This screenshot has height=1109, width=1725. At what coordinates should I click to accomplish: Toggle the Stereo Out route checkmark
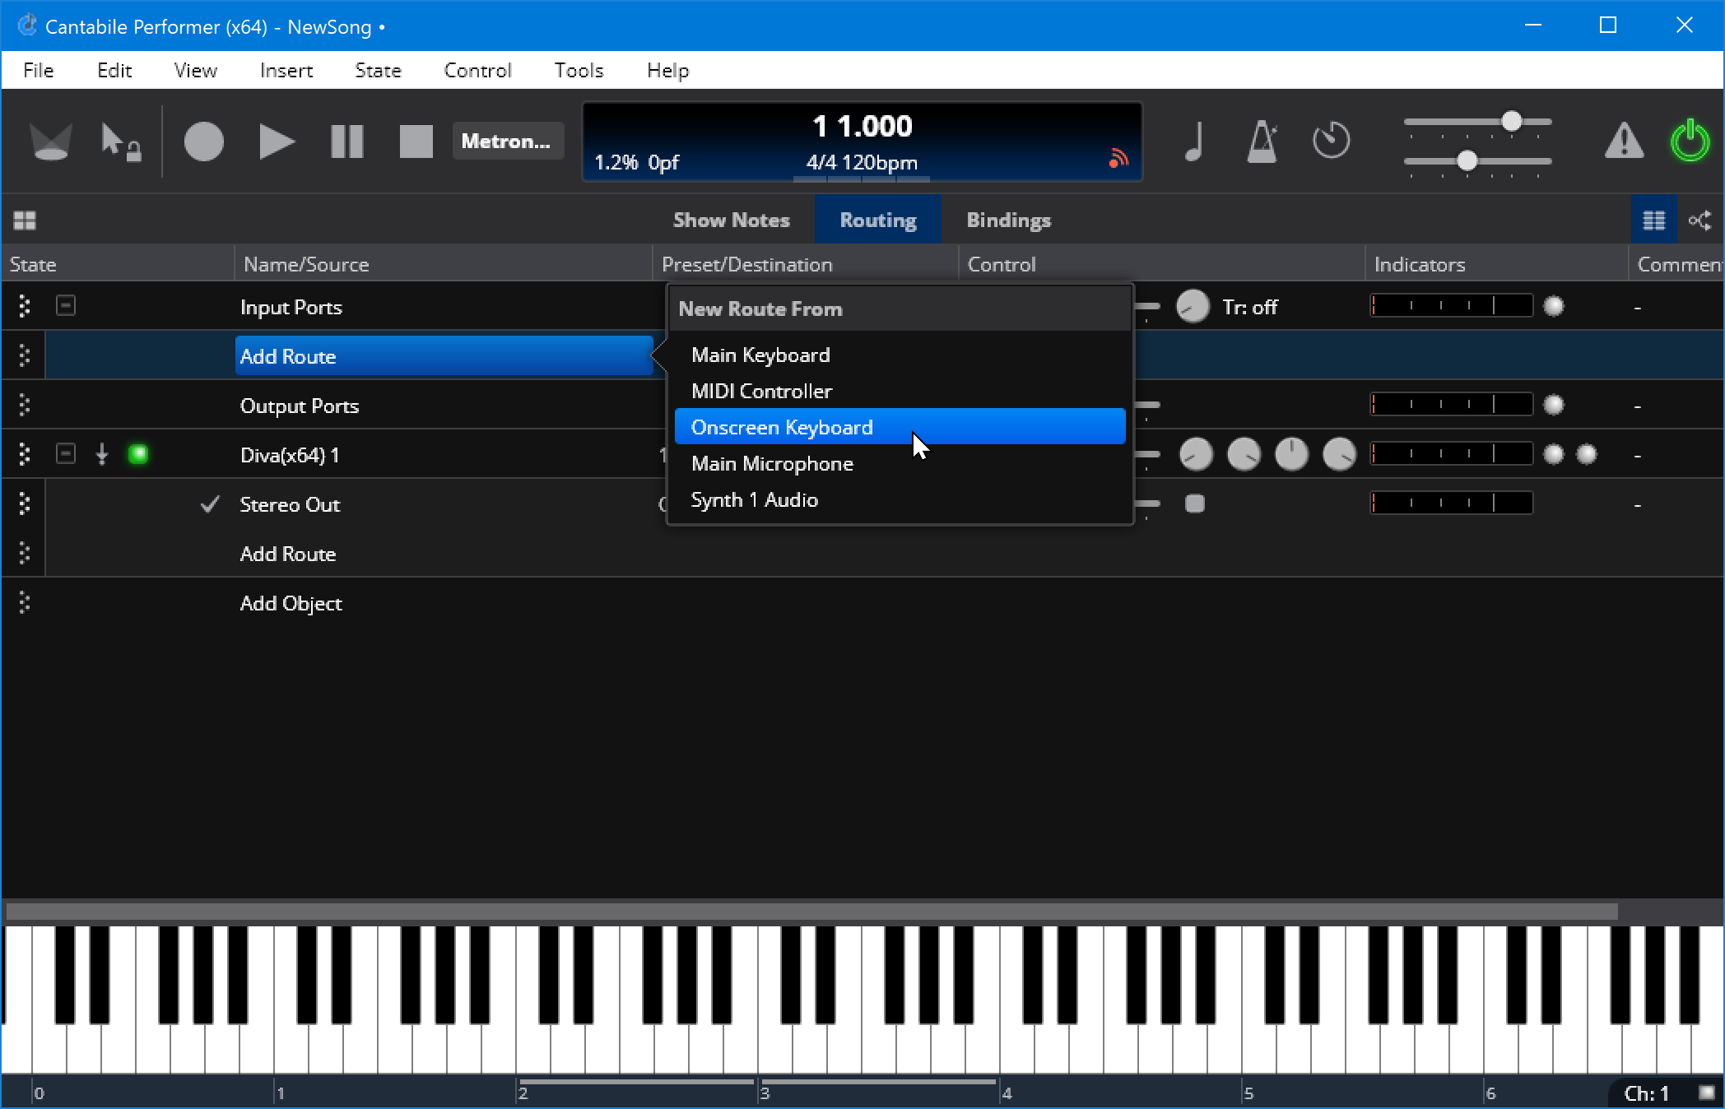tap(210, 504)
